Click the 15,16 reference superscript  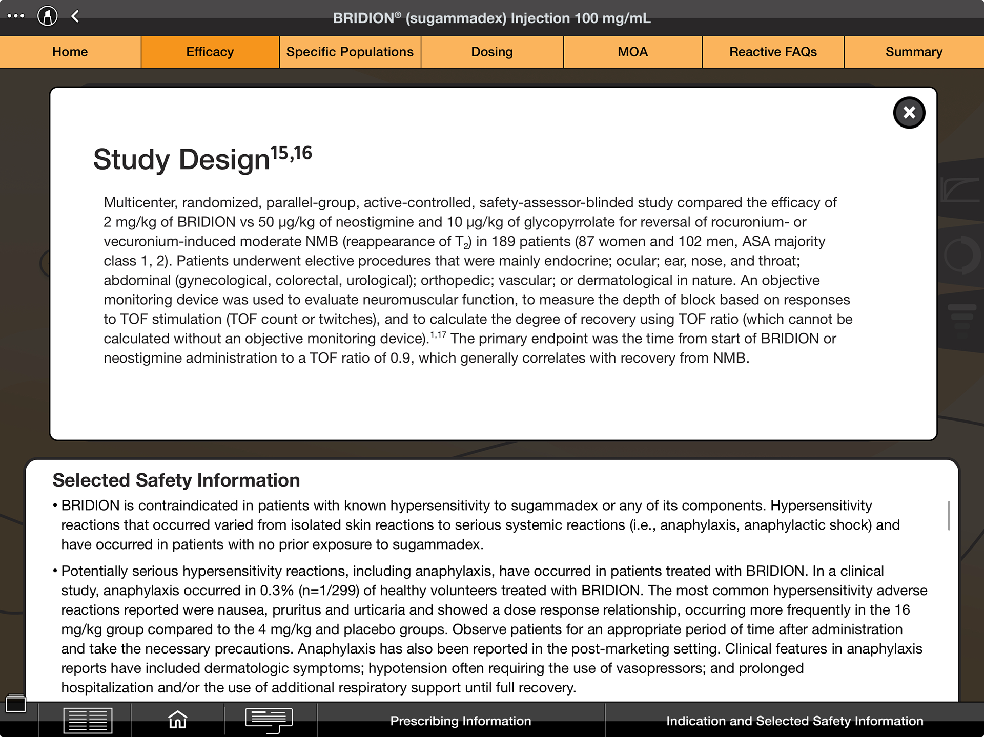[x=291, y=153]
